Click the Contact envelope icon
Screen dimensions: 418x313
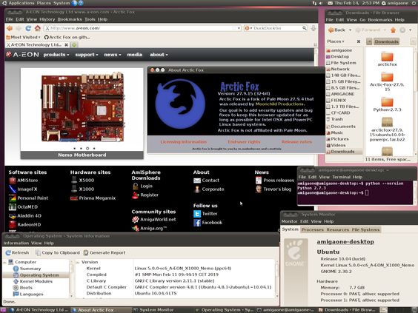tap(197, 181)
